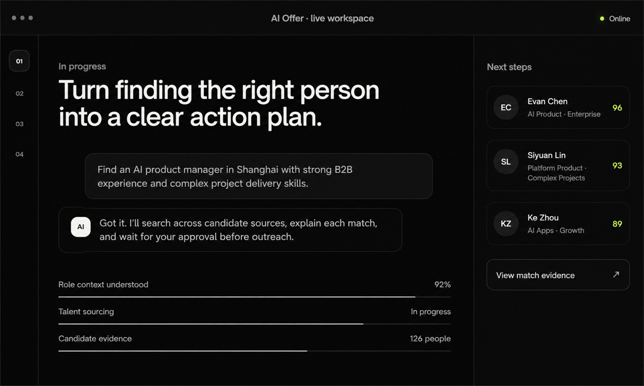644x386 pixels.
Task: Open Evan Chen's candidate card
Action: [x=558, y=107]
